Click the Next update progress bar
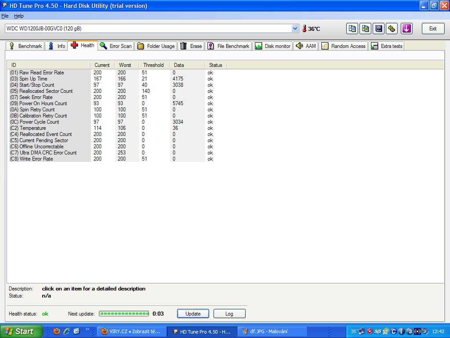The image size is (450, 338). click(124, 314)
